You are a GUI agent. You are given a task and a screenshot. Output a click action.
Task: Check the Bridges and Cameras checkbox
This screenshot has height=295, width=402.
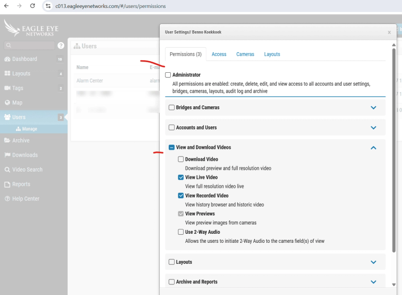tap(171, 107)
